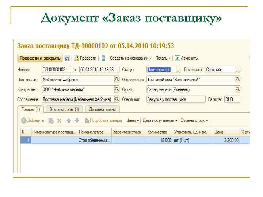The width and height of the screenshot is (263, 197).
Task: Open lookup magnifier for ООО Фабрика мебели
Action: [x=117, y=89]
